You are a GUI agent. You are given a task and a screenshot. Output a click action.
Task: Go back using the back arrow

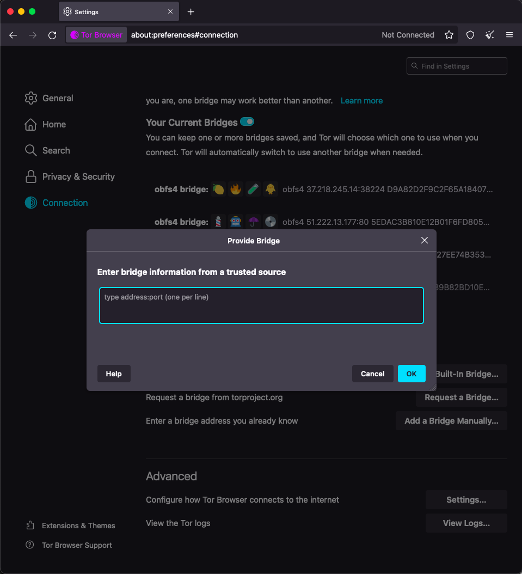click(x=13, y=35)
